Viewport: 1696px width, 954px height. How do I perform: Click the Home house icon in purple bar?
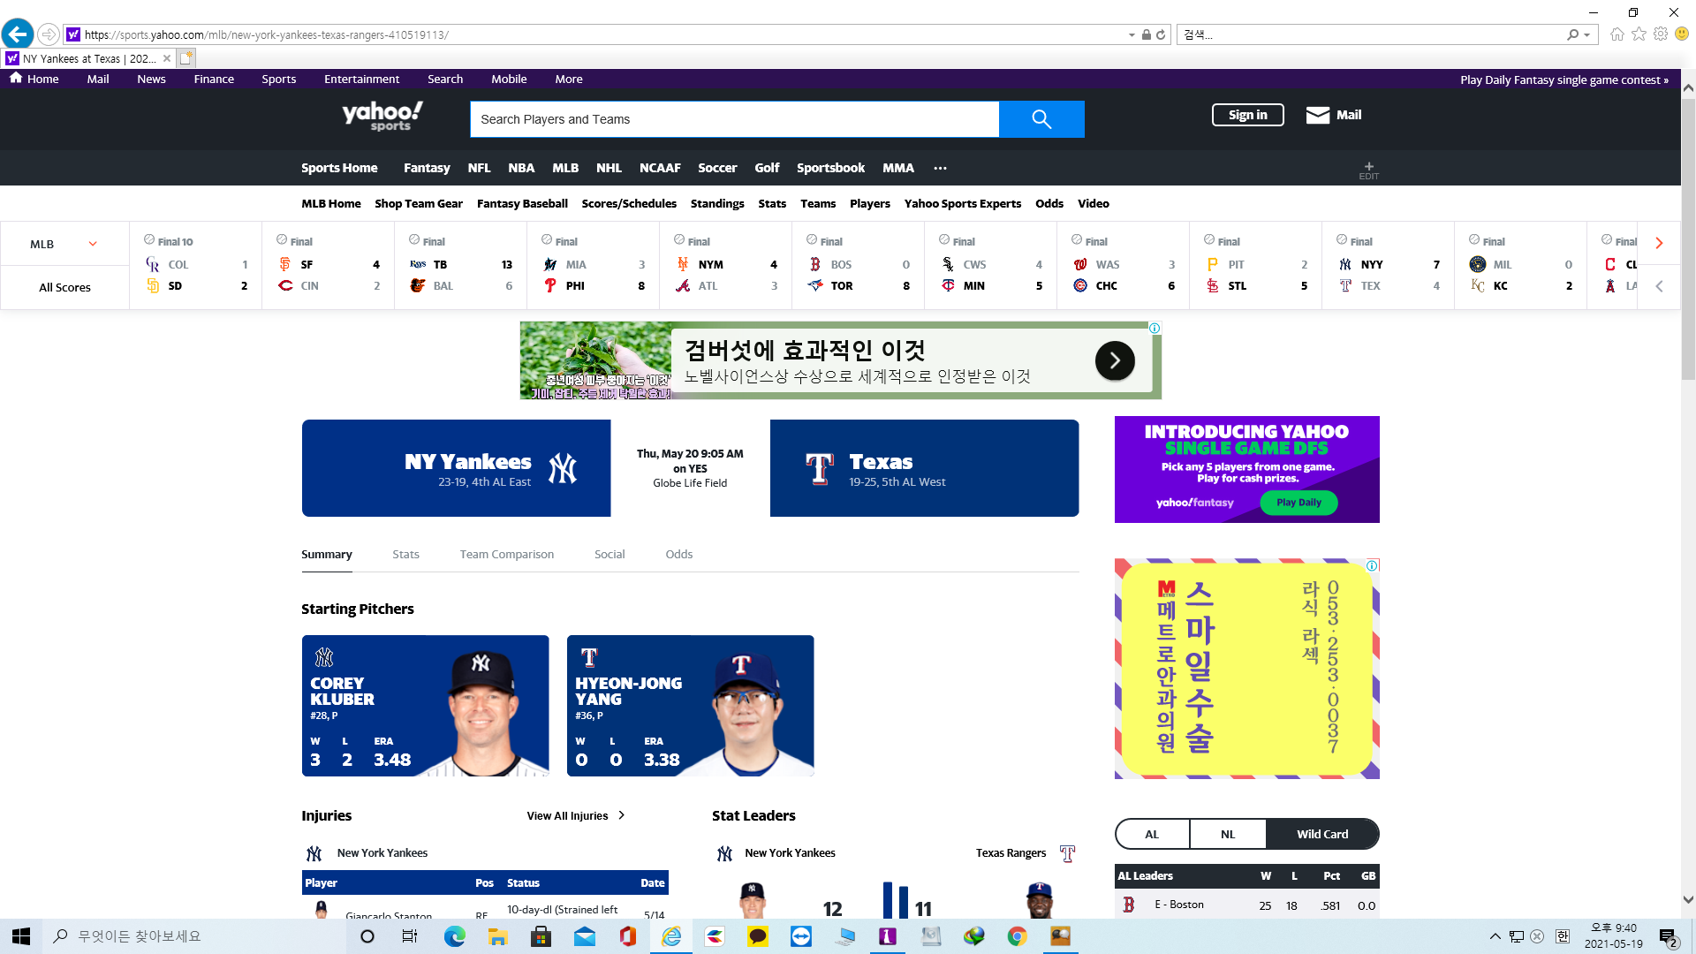(x=16, y=79)
